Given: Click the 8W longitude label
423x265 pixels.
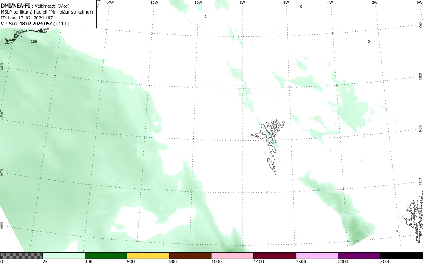Looking at the screenshot, I should tap(242, 3).
